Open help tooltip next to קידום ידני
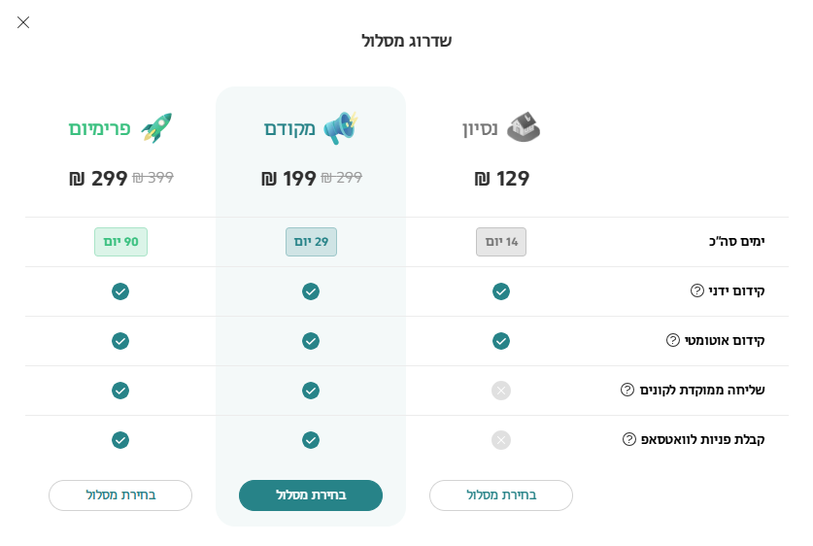 click(696, 290)
